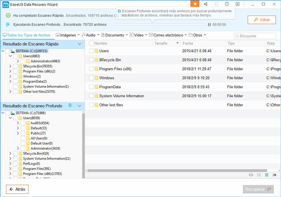This screenshot has width=281, height=197.
Task: Click the share icon in title bar
Action: [x=206, y=4]
